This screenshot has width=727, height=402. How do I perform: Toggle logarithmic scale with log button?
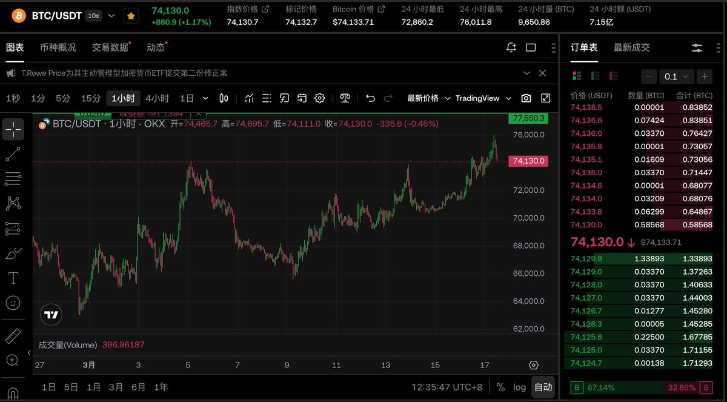click(519, 387)
